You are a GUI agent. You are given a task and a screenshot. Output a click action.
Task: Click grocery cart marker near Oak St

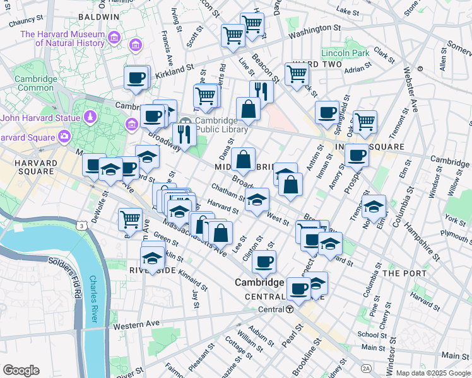click(365, 124)
